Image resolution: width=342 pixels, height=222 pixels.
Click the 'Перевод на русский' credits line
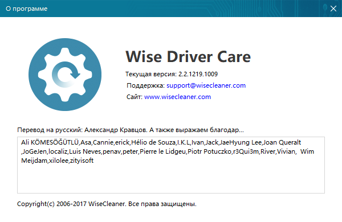[x=131, y=130]
